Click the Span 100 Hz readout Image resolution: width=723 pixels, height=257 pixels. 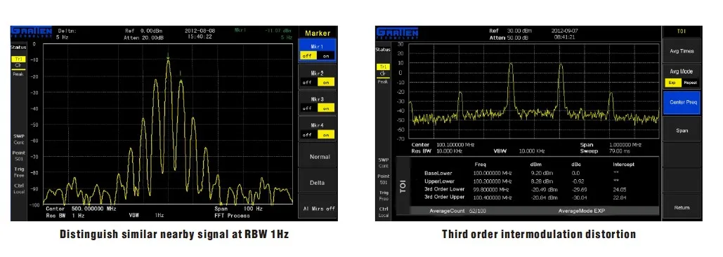pyautogui.click(x=238, y=208)
